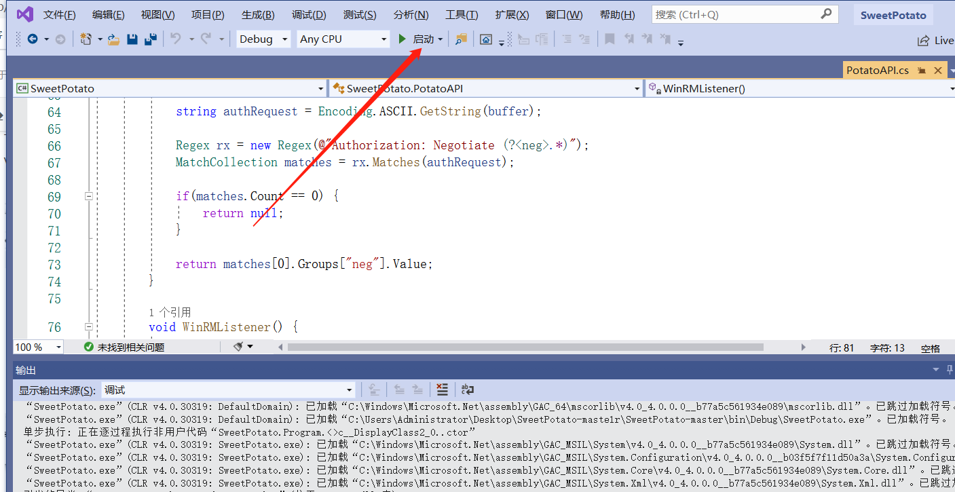
Task: Open the 窗口(W) menu
Action: [564, 15]
